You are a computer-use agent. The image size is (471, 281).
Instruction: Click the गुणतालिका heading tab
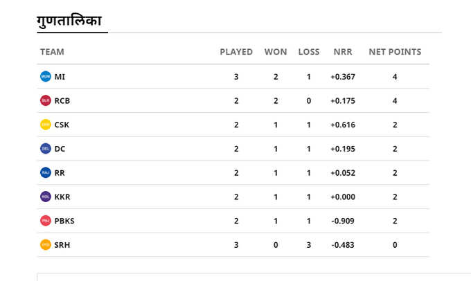(69, 21)
